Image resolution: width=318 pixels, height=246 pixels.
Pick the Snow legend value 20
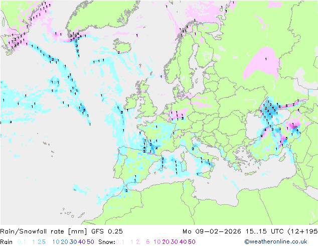click(x=166, y=242)
